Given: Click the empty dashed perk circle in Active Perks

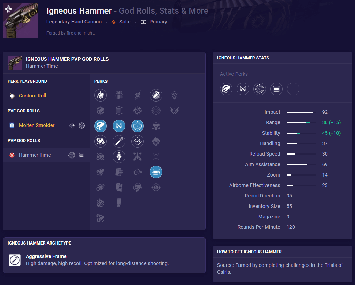Looking at the screenshot, I should pyautogui.click(x=293, y=89).
